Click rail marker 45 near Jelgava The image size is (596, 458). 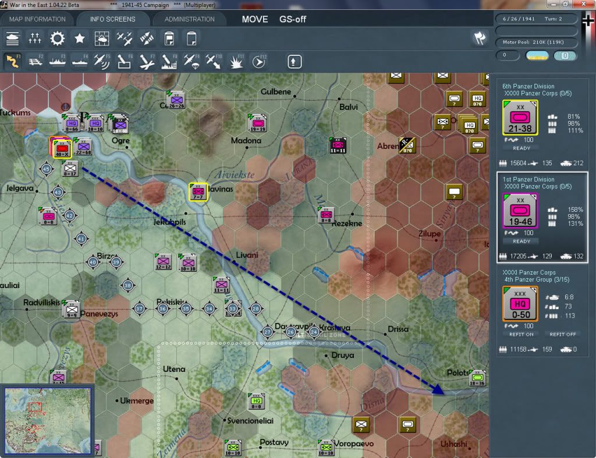pos(47,169)
